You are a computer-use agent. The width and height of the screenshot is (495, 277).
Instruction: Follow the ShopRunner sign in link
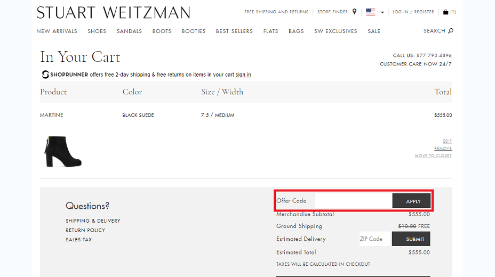pyautogui.click(x=243, y=75)
